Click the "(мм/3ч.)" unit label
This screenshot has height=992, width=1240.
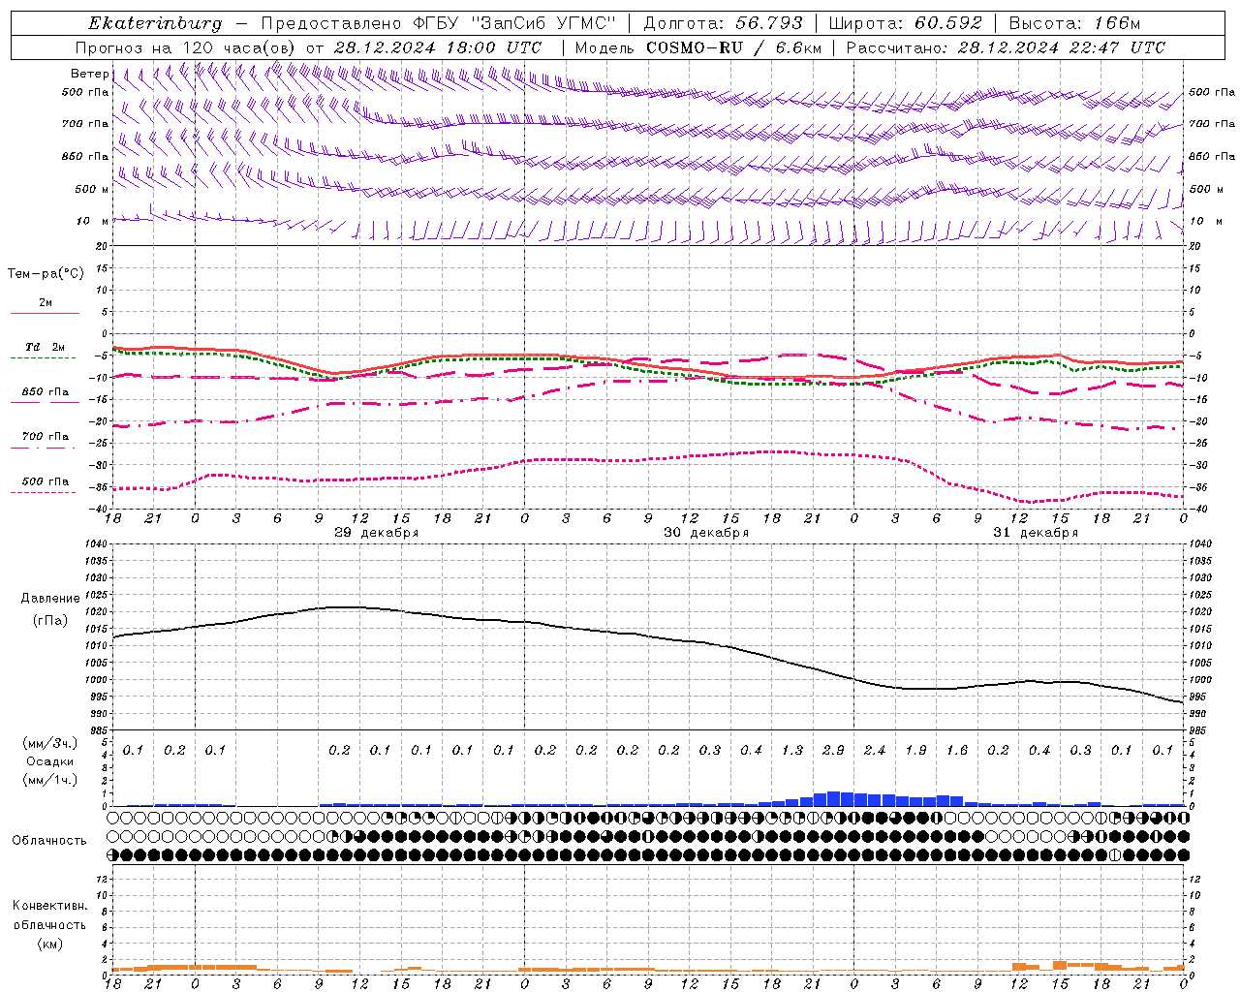click(x=50, y=743)
